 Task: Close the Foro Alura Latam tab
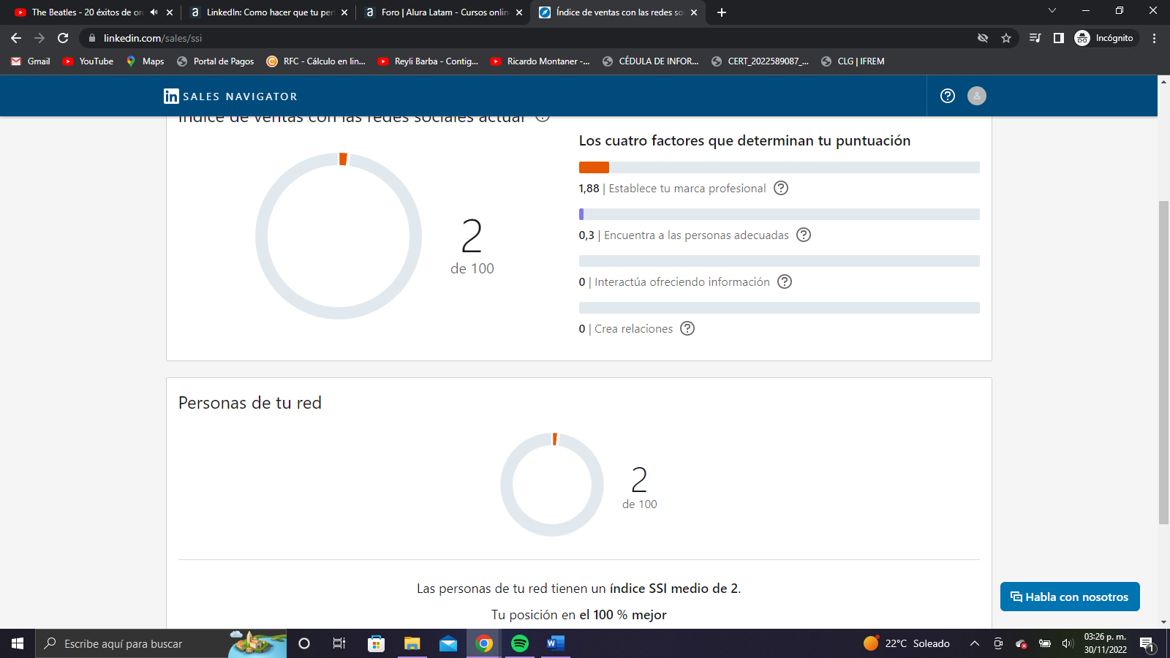(x=519, y=12)
